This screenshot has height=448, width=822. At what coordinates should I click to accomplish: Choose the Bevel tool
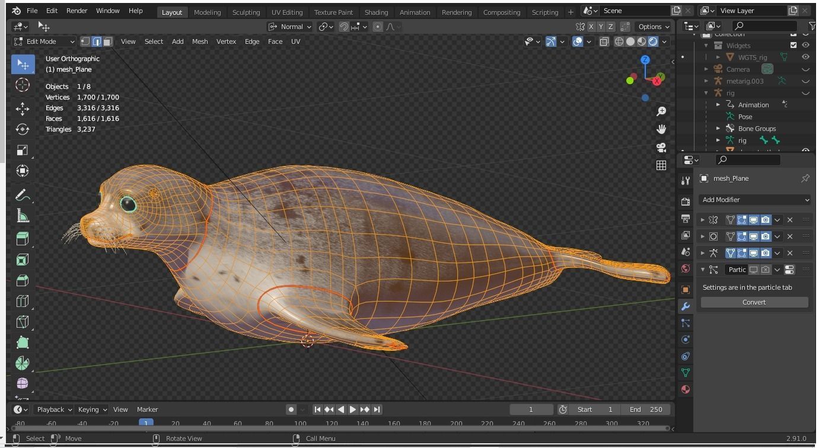tap(23, 280)
